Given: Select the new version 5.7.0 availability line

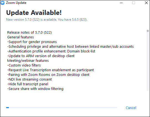Looking at the screenshot, I should click(47, 20).
